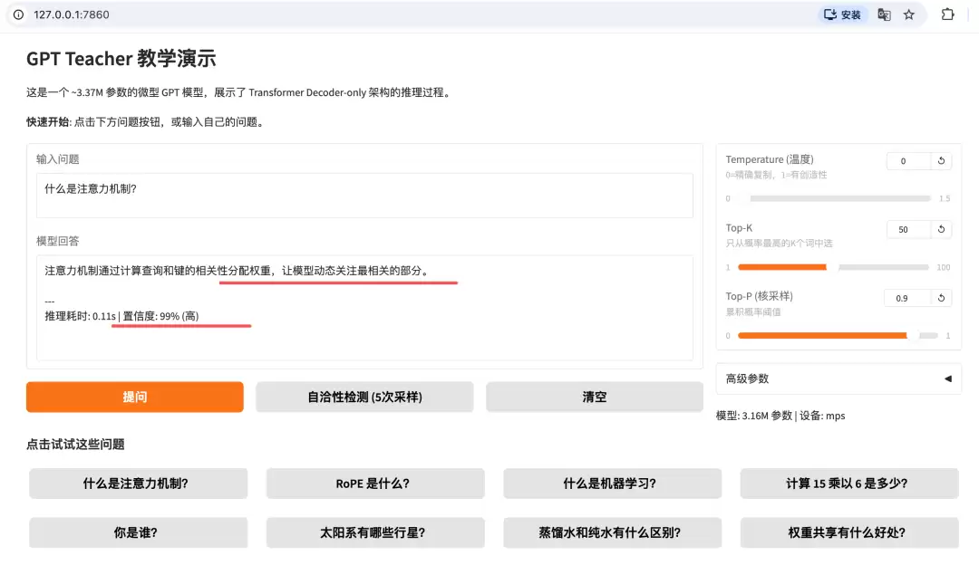Click the 模型: 3.16M 参数 | 设备: mps status text

click(x=780, y=416)
